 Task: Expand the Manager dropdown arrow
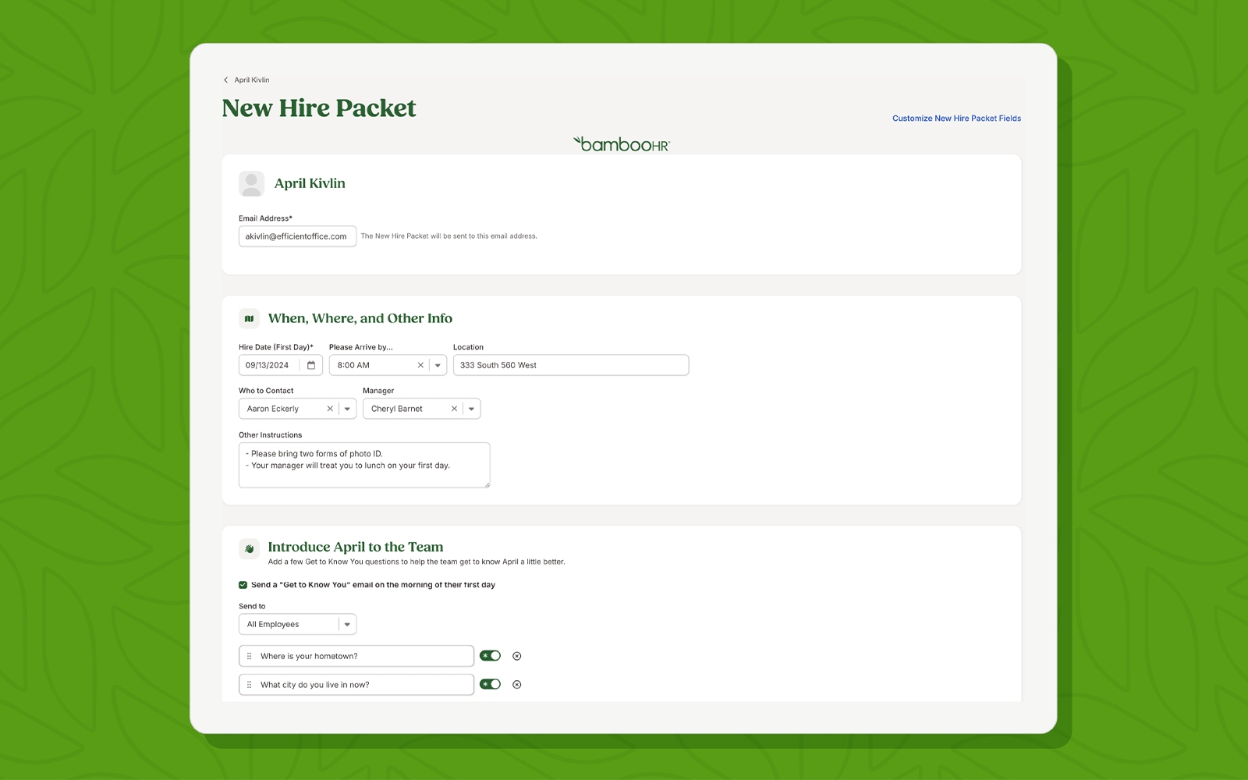471,409
